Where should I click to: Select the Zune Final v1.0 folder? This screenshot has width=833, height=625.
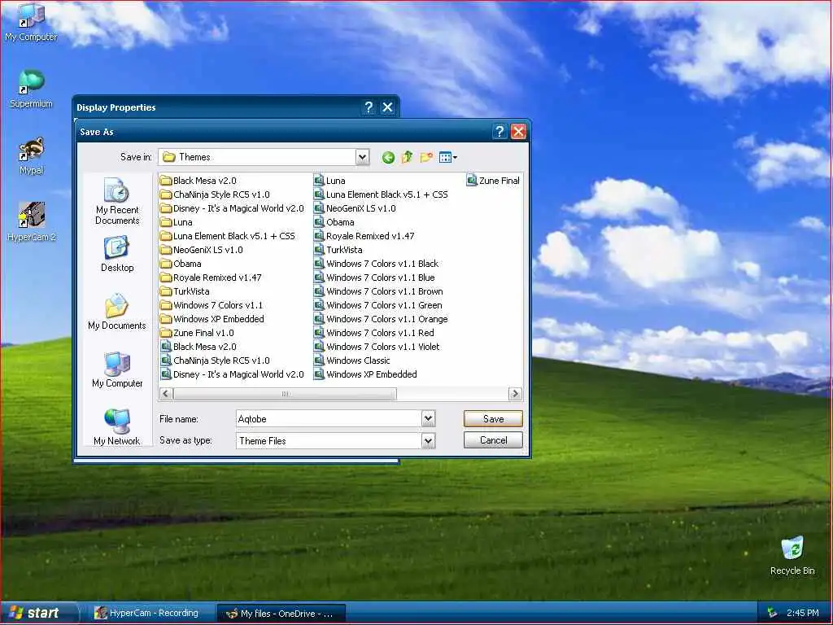[x=197, y=333]
